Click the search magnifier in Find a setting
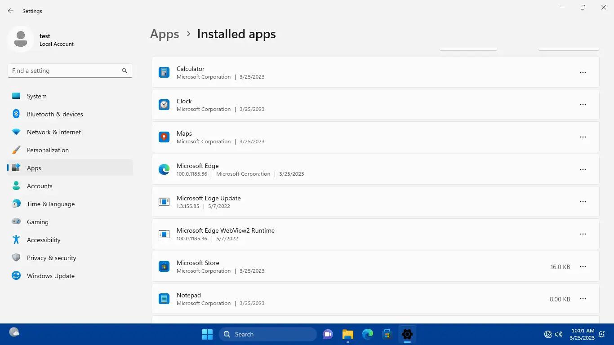Viewport: 614px width, 345px height. (125, 71)
